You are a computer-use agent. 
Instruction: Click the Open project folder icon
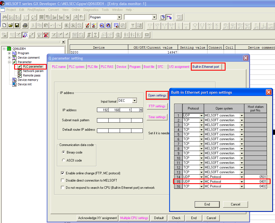tap(11, 26)
